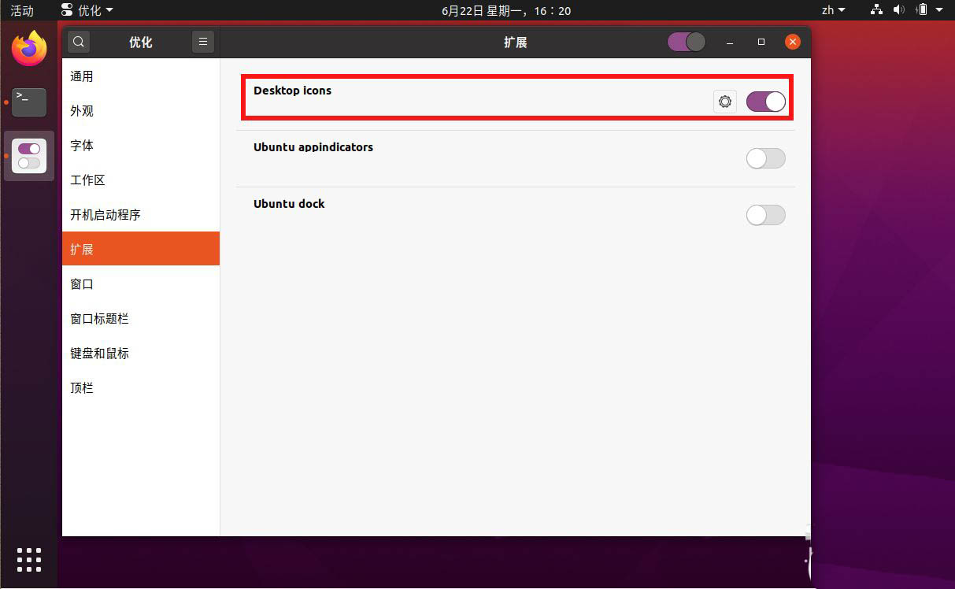Enable the Ubuntu appindicators extension

[766, 158]
